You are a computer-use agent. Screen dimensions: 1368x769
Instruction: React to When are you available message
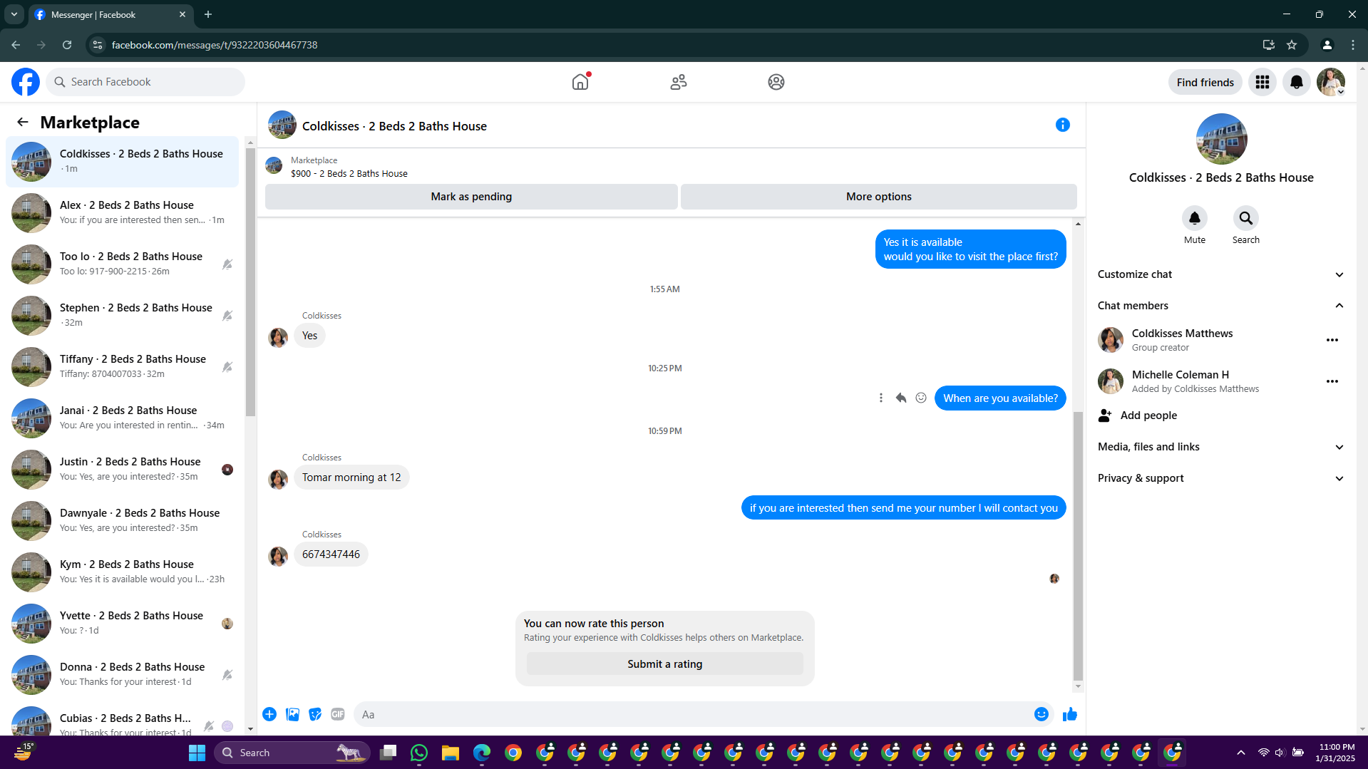pyautogui.click(x=921, y=398)
